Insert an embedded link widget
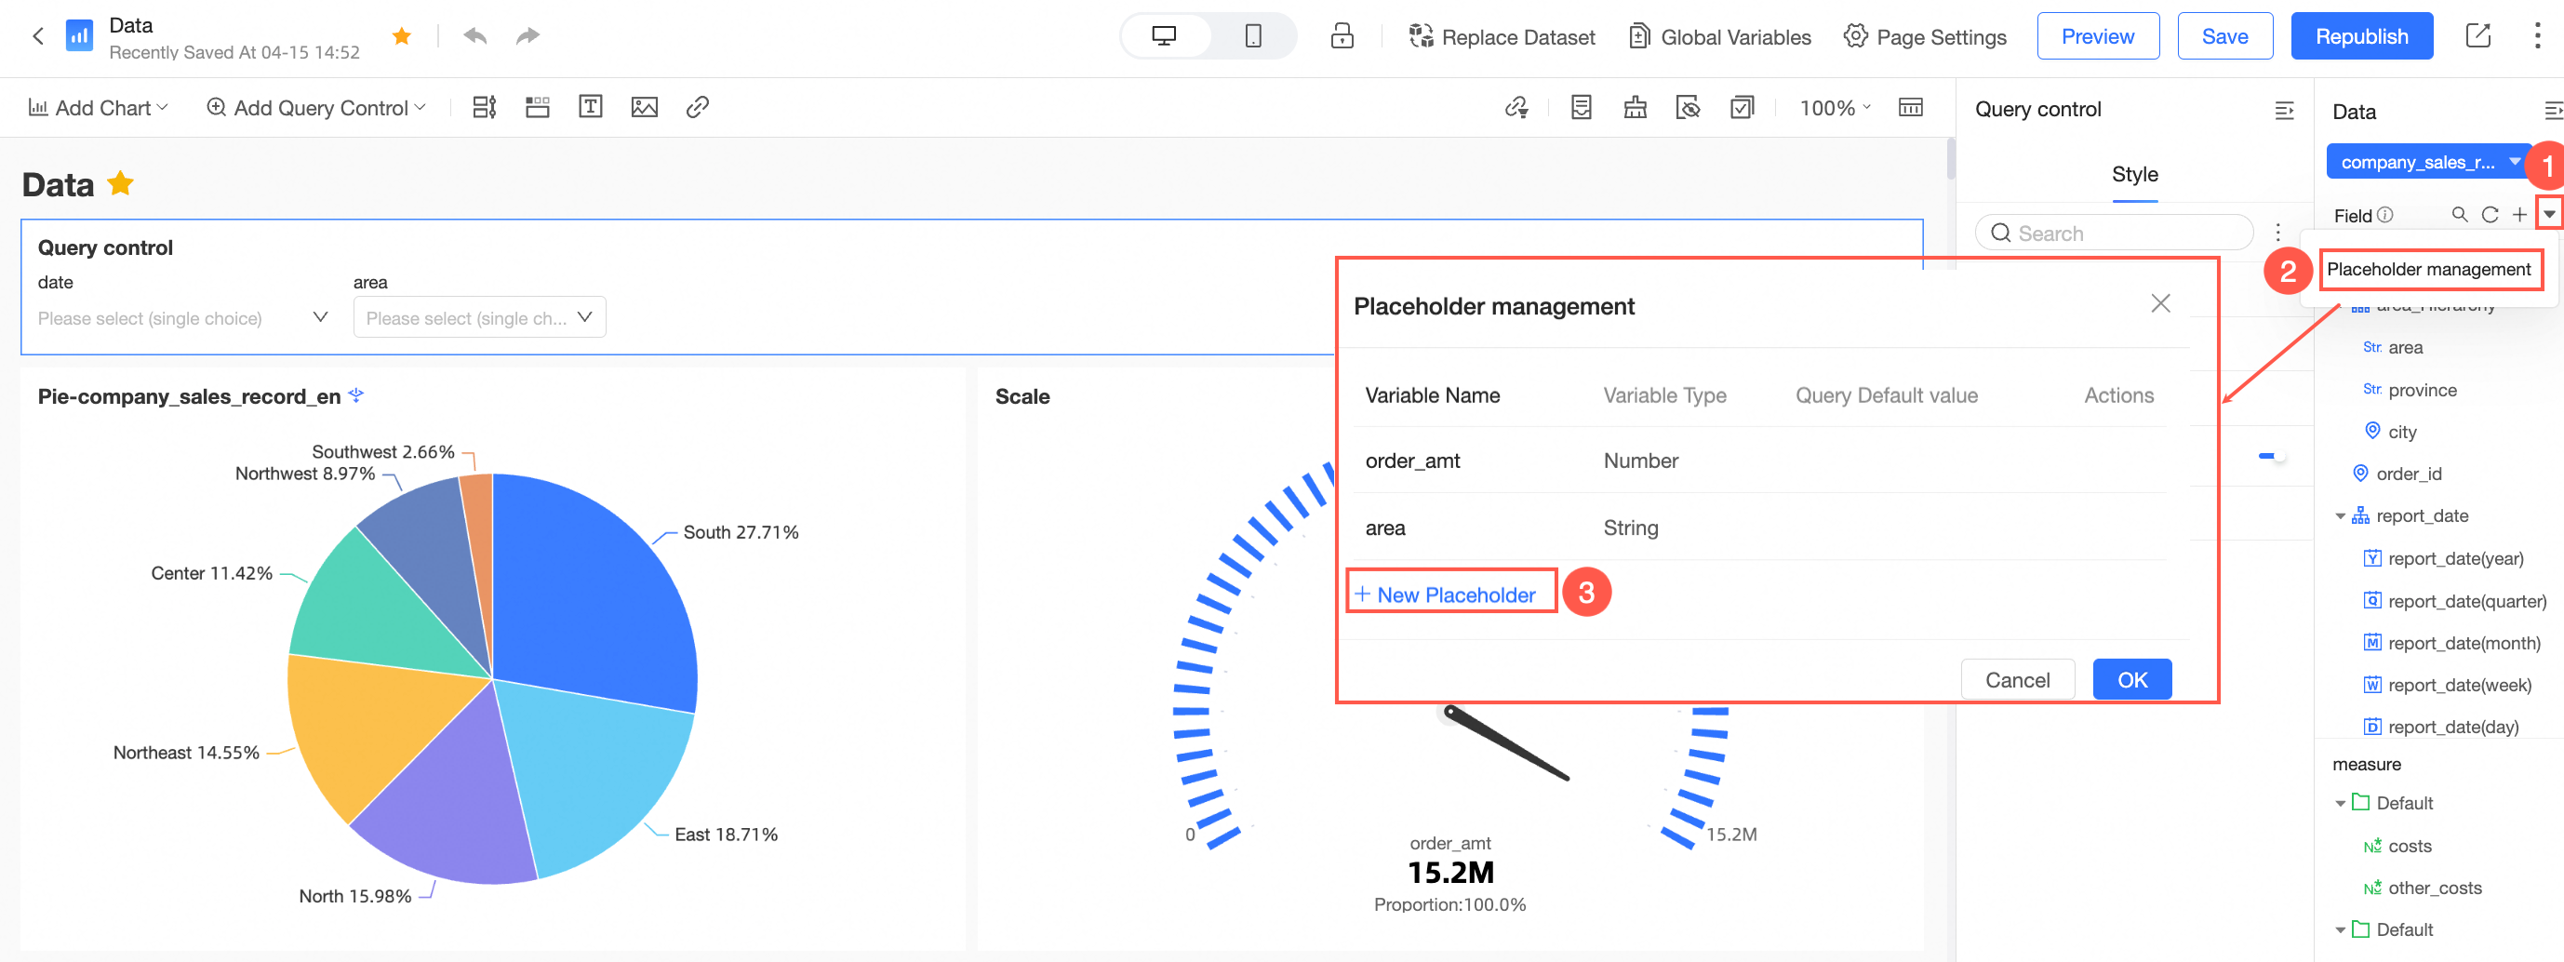 click(x=698, y=108)
